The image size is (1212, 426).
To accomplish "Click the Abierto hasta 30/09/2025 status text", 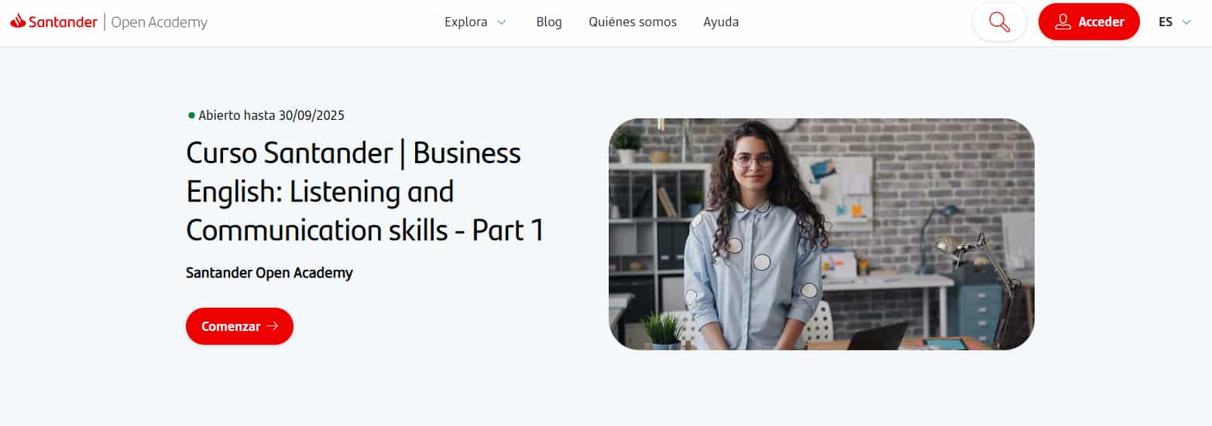I will pos(271,115).
